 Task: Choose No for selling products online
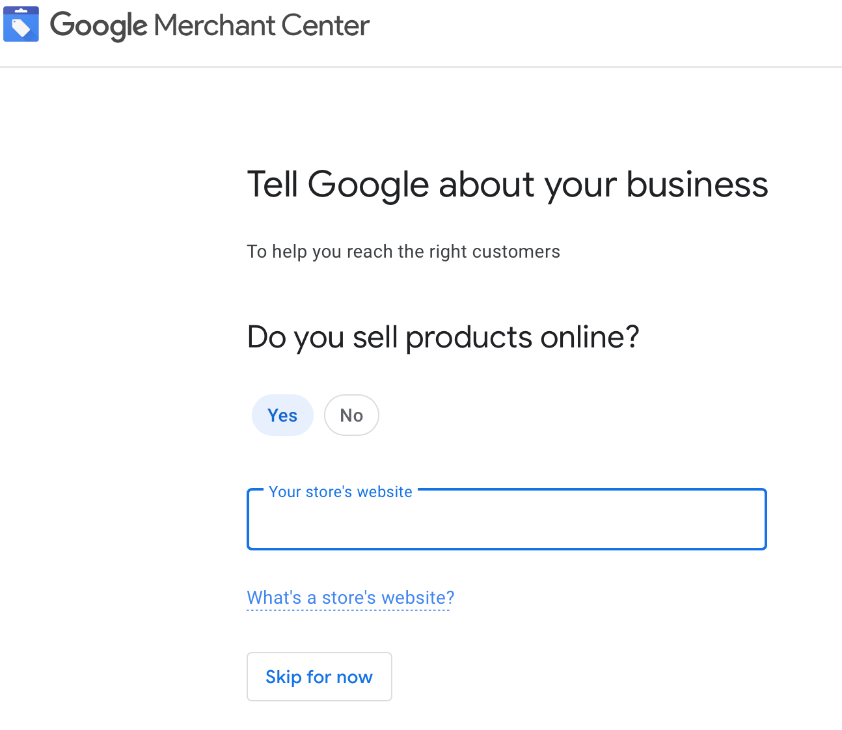[x=351, y=415]
